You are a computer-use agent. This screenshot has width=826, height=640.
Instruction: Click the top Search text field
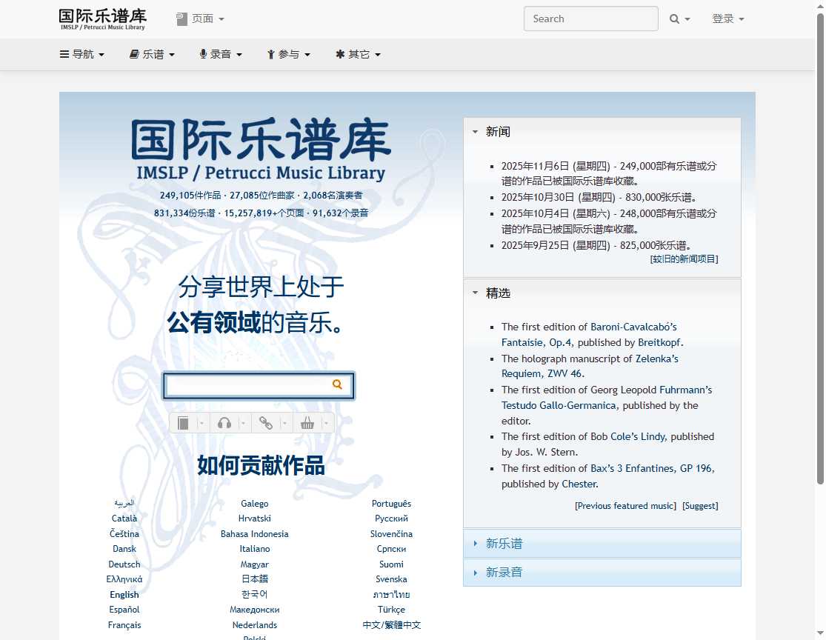(590, 19)
